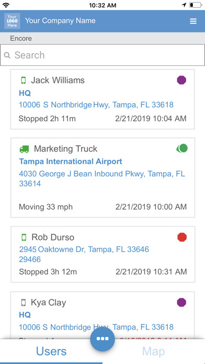Open the hamburger menu icon
The image size is (205, 364).
tap(193, 21)
